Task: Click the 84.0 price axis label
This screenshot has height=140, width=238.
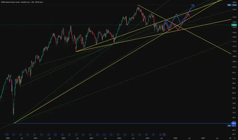Action: [234, 93]
